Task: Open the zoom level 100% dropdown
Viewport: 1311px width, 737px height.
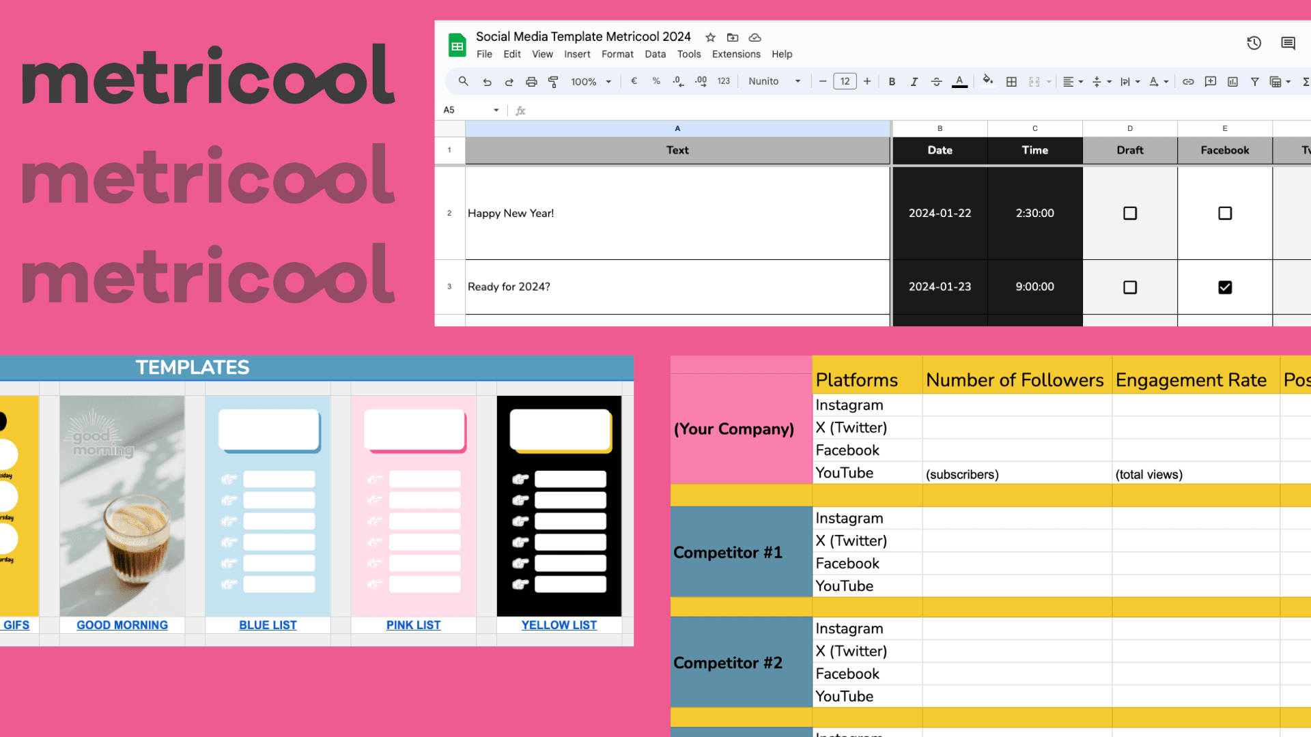Action: 590,81
